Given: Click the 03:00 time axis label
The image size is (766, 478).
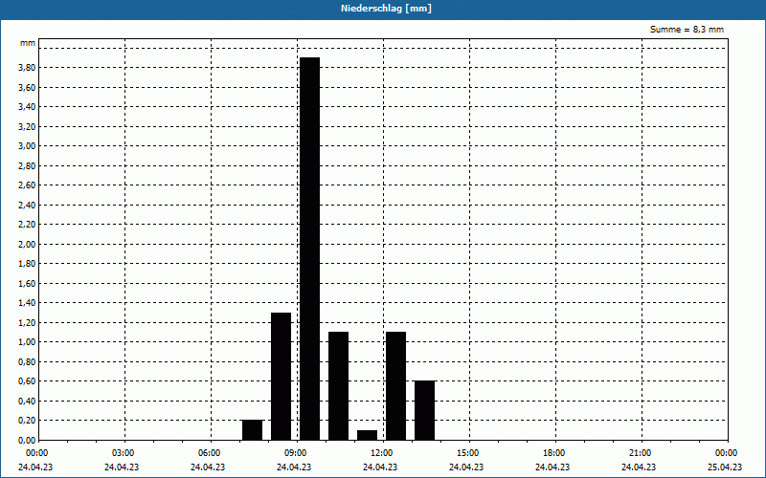Looking at the screenshot, I should click(x=124, y=453).
